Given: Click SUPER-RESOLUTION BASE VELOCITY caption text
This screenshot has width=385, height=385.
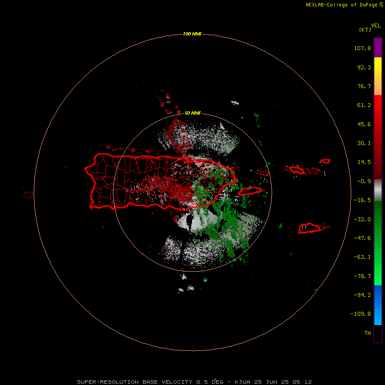Looking at the screenshot, I should (135, 382).
